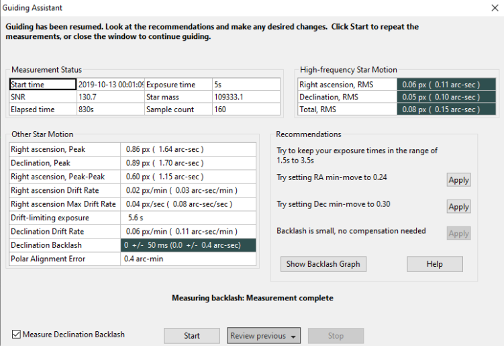Show the Backlash Graph
This screenshot has width=504, height=346.
323,264
